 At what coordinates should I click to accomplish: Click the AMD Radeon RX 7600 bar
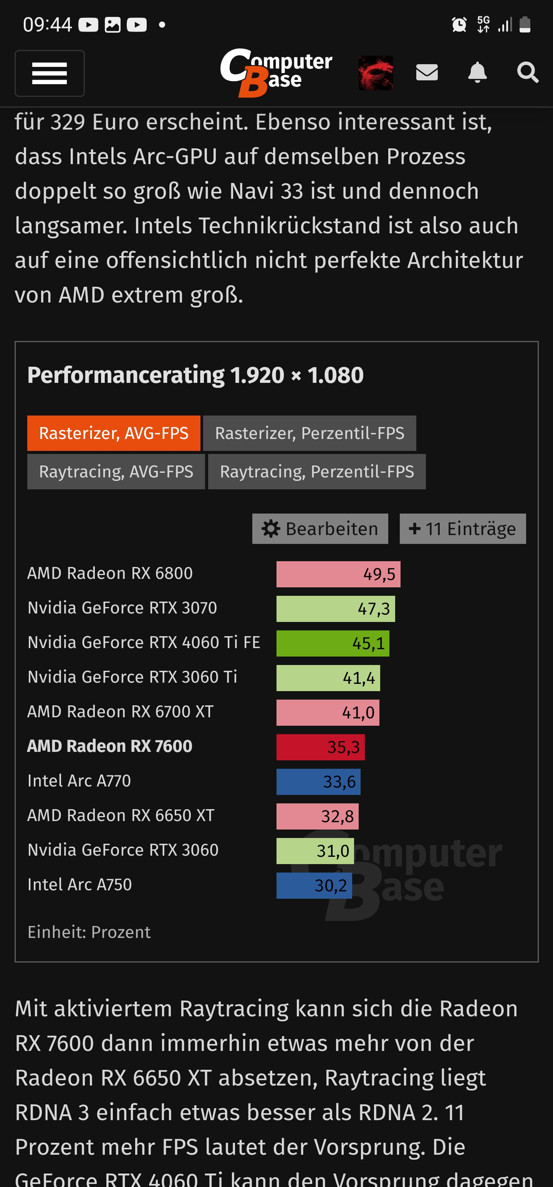point(321,747)
